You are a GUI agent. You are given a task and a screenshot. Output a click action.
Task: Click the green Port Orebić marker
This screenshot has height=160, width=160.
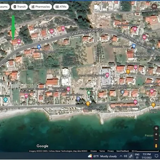click(89, 93)
